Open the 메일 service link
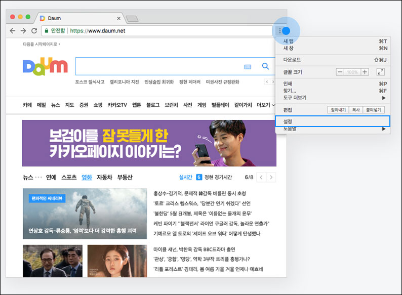Image resolution: width=402 pixels, height=295 pixels. click(42, 105)
